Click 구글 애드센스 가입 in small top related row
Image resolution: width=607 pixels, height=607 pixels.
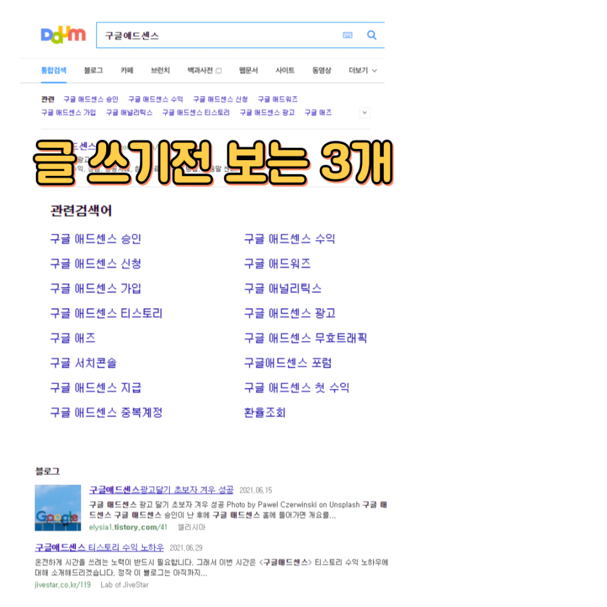coord(68,112)
